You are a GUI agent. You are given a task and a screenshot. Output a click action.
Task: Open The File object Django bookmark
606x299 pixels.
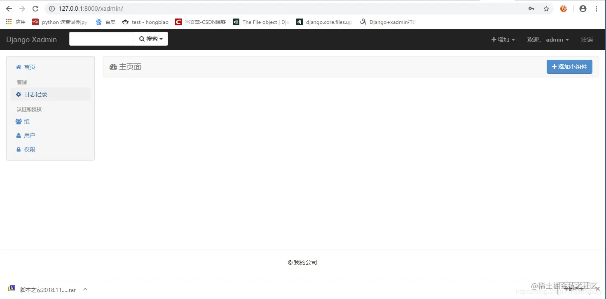[261, 22]
